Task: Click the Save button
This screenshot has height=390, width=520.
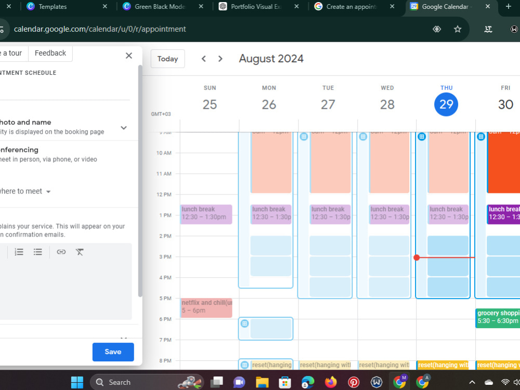Action: 113,352
